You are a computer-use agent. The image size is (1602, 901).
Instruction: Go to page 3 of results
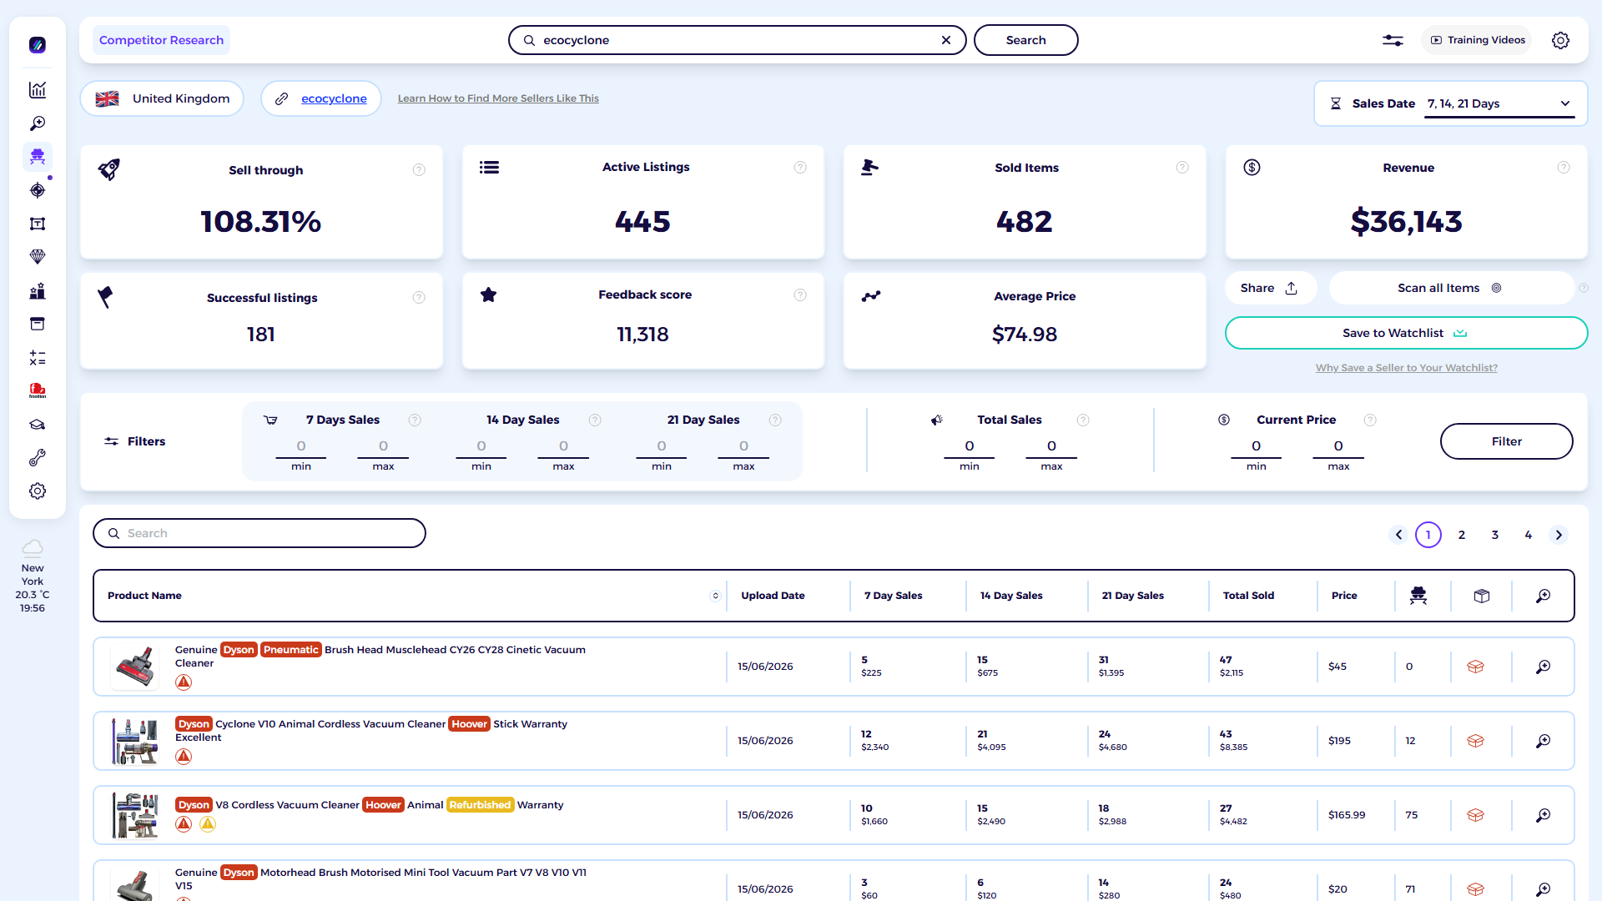click(1495, 535)
